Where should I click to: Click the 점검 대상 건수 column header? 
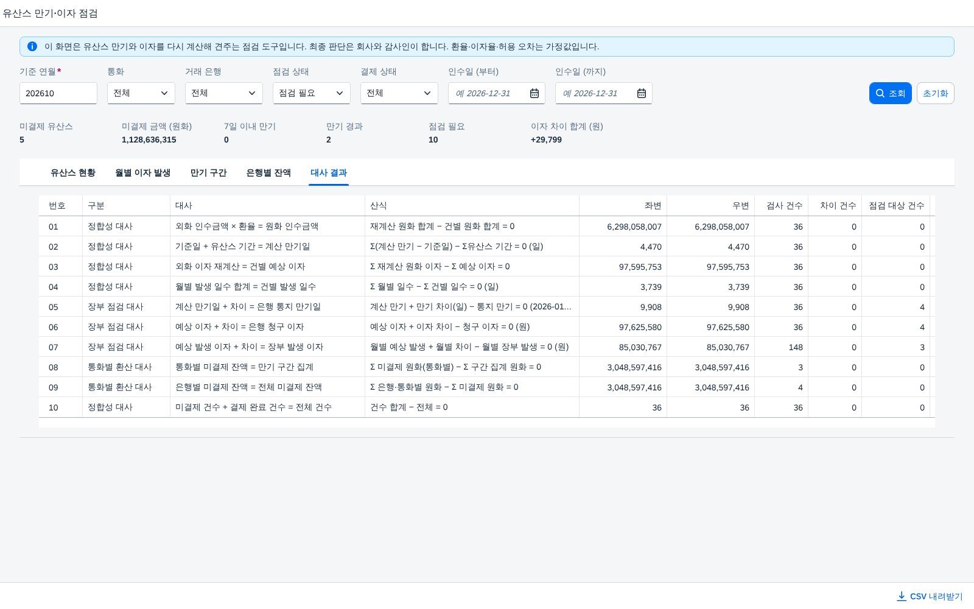pos(896,206)
